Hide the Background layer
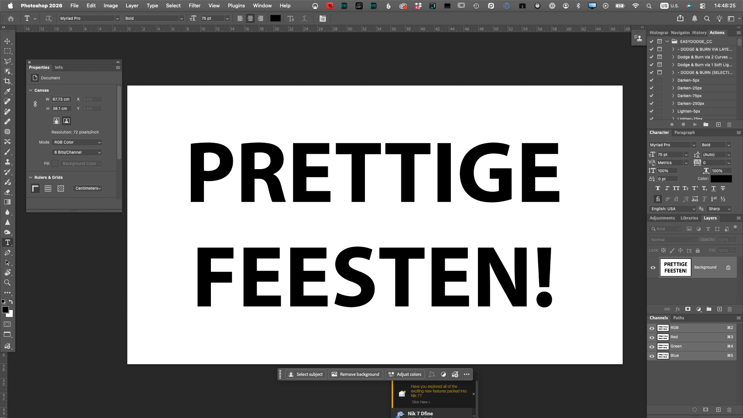The height and width of the screenshot is (418, 743). point(653,267)
